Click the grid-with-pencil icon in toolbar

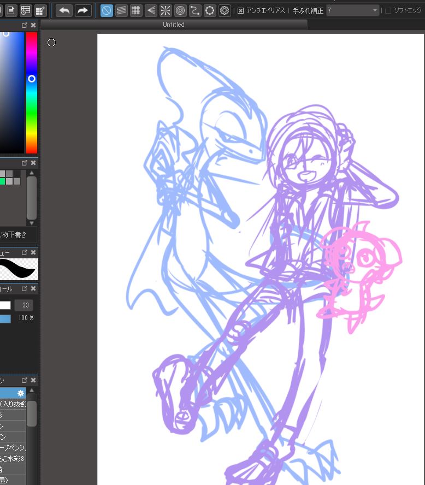40,11
